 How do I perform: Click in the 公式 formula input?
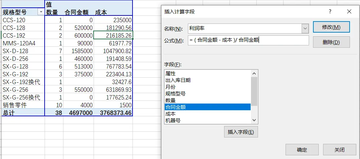click(248, 40)
